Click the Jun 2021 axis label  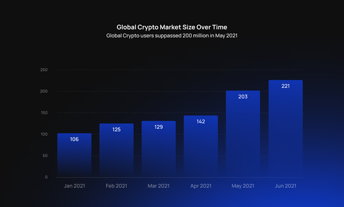[286, 186]
